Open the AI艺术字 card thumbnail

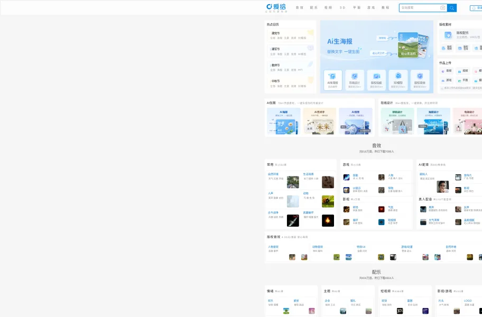(x=319, y=122)
